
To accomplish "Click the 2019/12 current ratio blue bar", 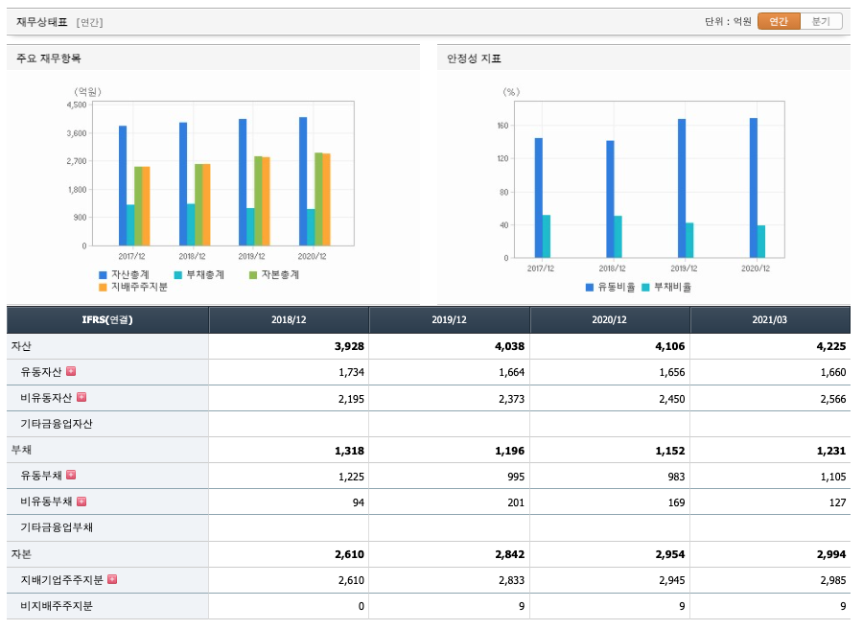I will (x=682, y=188).
